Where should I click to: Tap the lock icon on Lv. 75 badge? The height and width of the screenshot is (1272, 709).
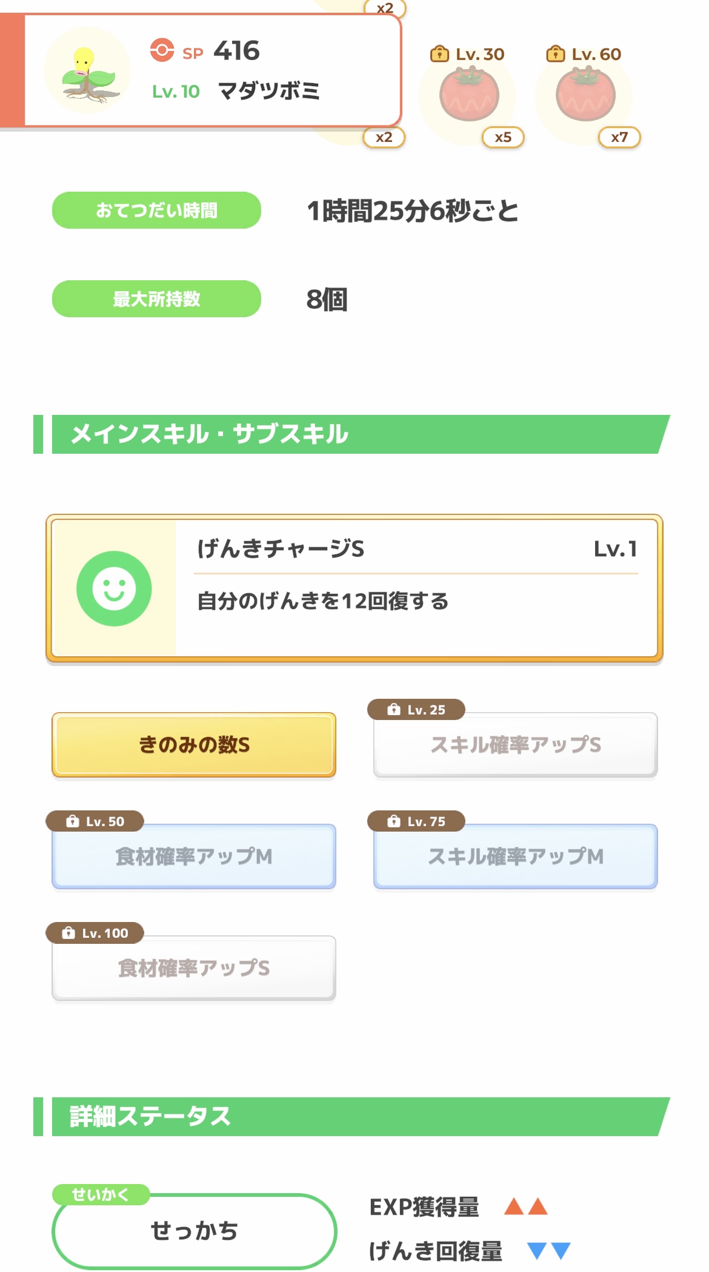point(394,821)
